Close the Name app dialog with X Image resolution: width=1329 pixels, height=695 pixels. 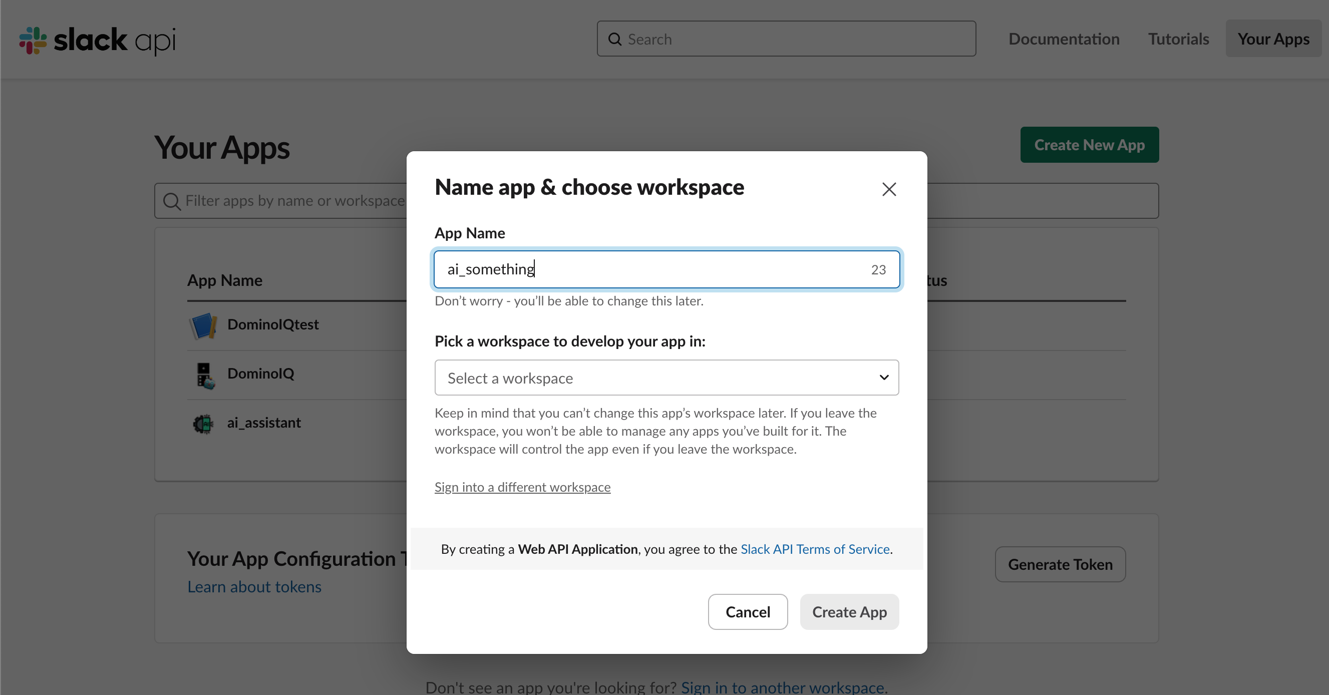(888, 189)
